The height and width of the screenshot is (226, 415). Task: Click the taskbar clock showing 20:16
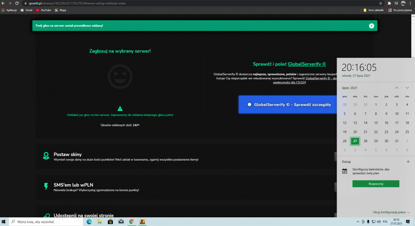[396, 222]
